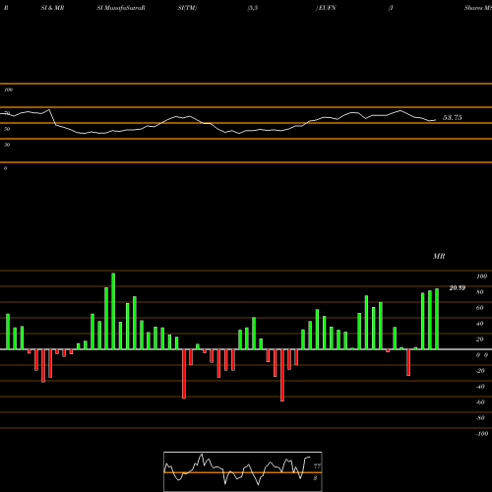Click the 0 level label on RSI chart
492x492 pixels.
[x=5, y=168]
